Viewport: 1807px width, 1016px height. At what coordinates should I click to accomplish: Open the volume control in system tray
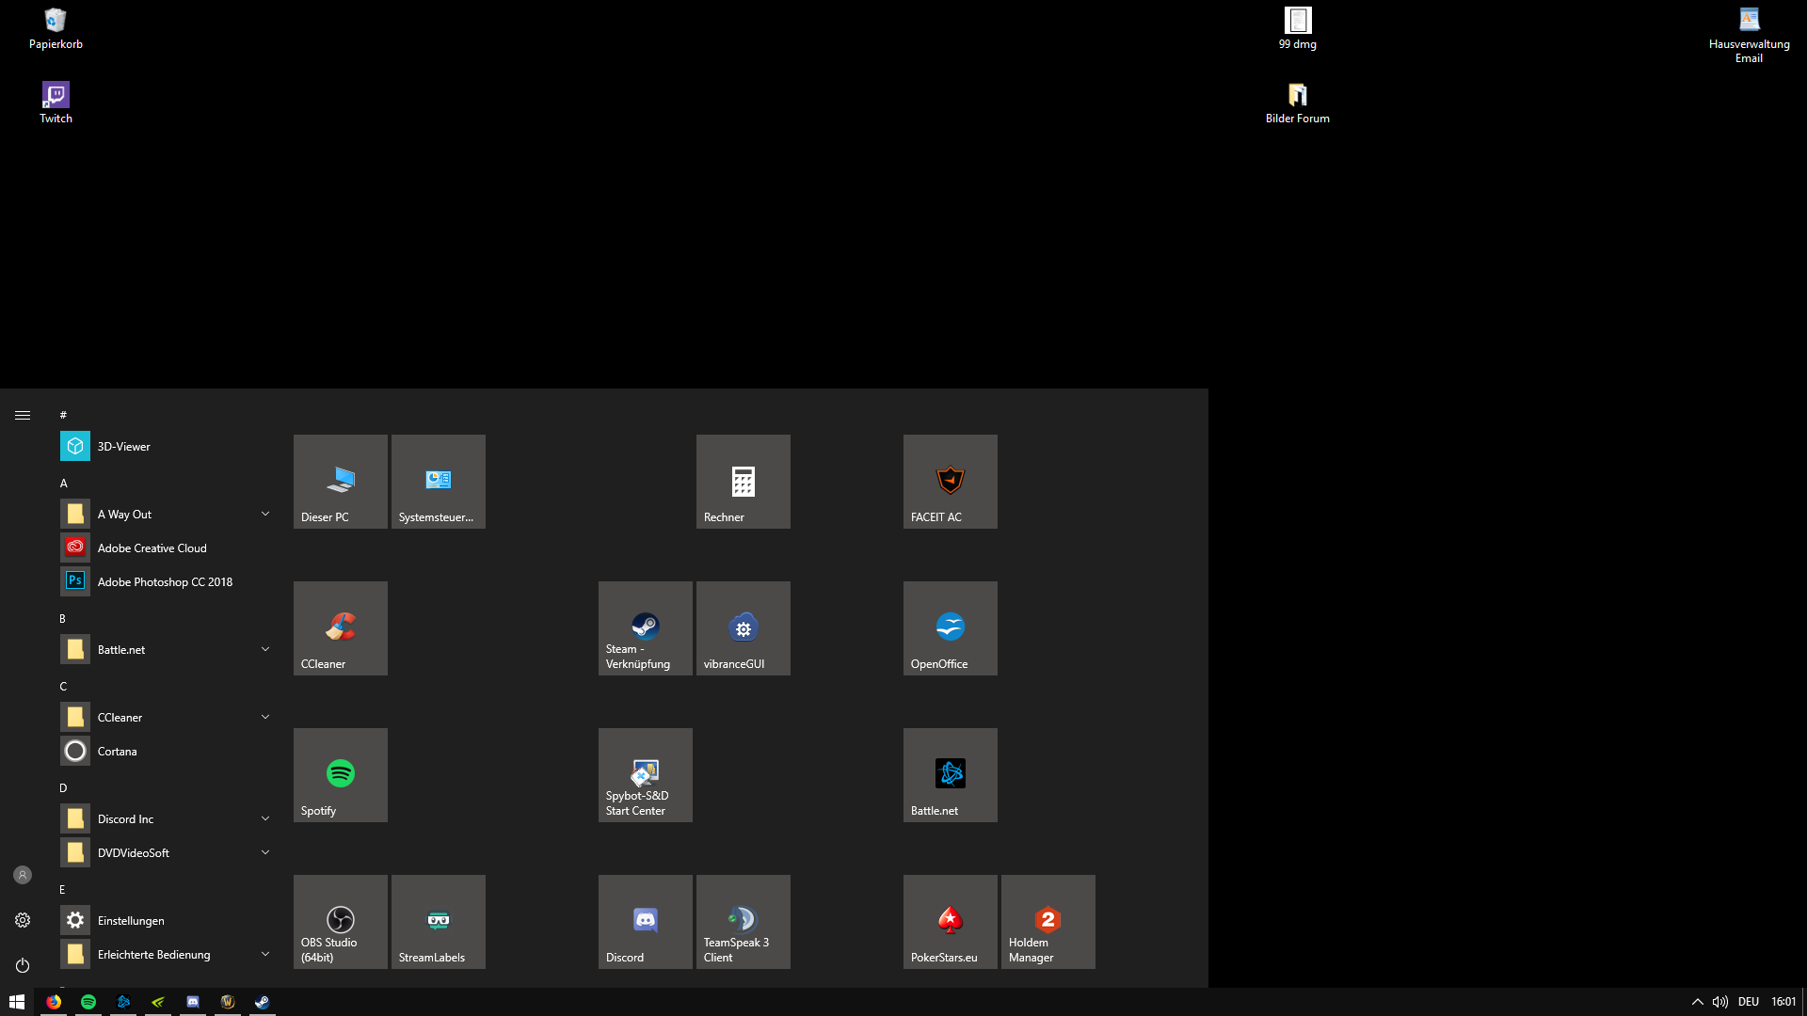tap(1720, 1002)
